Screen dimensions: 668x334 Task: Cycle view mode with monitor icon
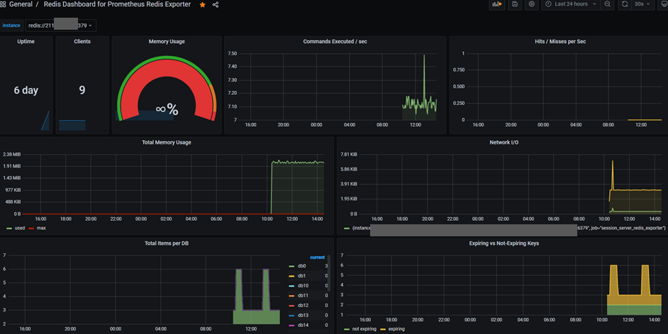[x=664, y=4]
